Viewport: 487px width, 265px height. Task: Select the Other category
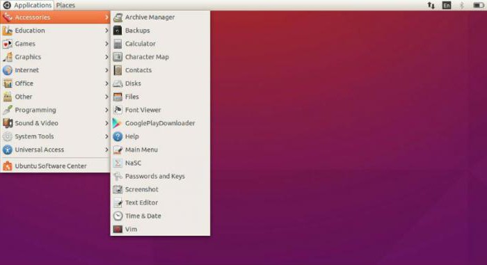pyautogui.click(x=55, y=97)
